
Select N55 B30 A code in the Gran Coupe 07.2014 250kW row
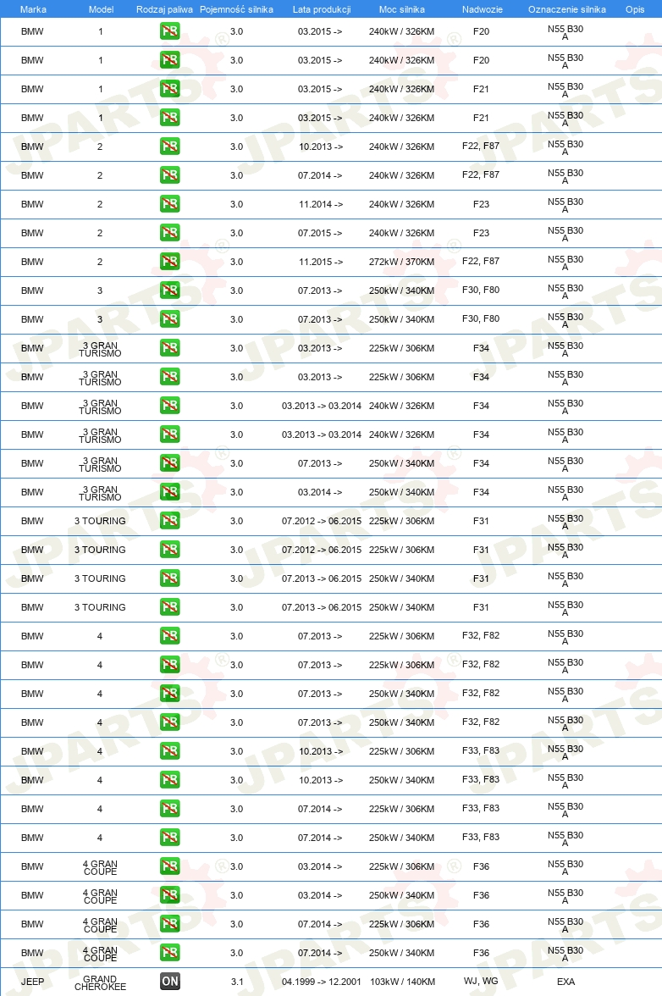tap(565, 954)
